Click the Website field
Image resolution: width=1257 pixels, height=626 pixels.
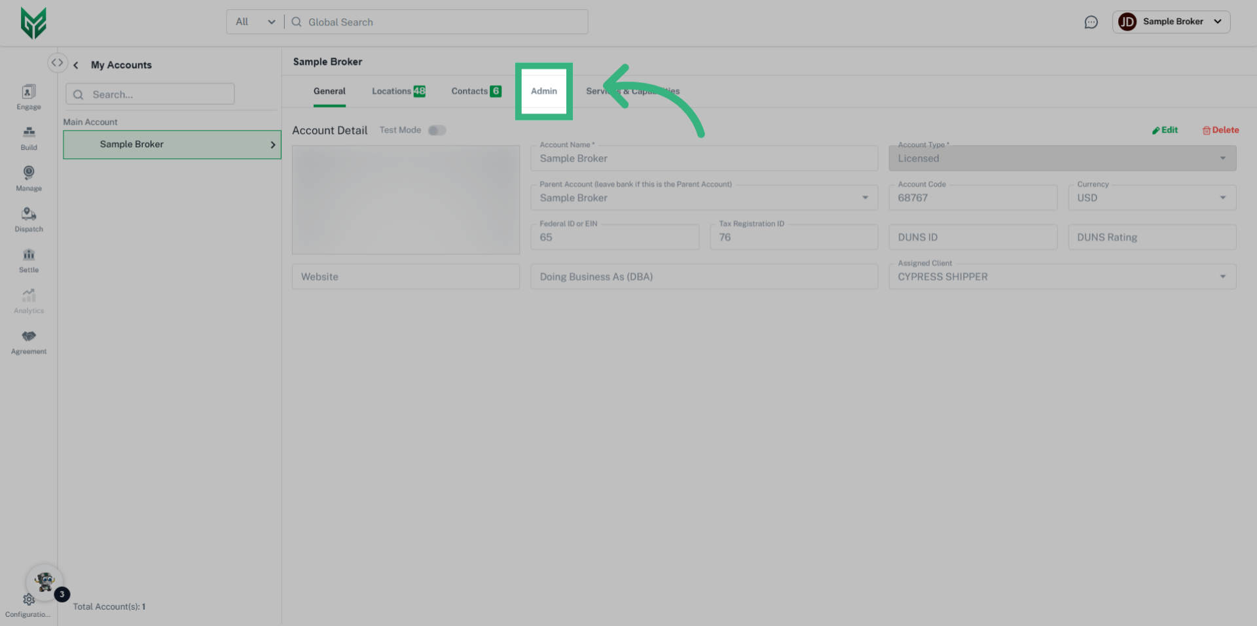point(406,277)
